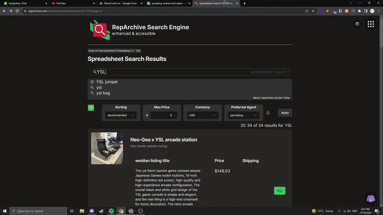The image size is (383, 215).
Task: Open the 25°C Sunny weather widget
Action: coord(323,211)
